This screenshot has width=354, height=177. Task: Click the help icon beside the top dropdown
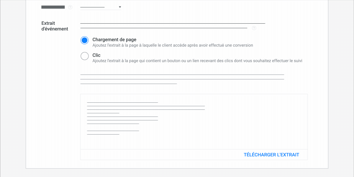[70, 7]
